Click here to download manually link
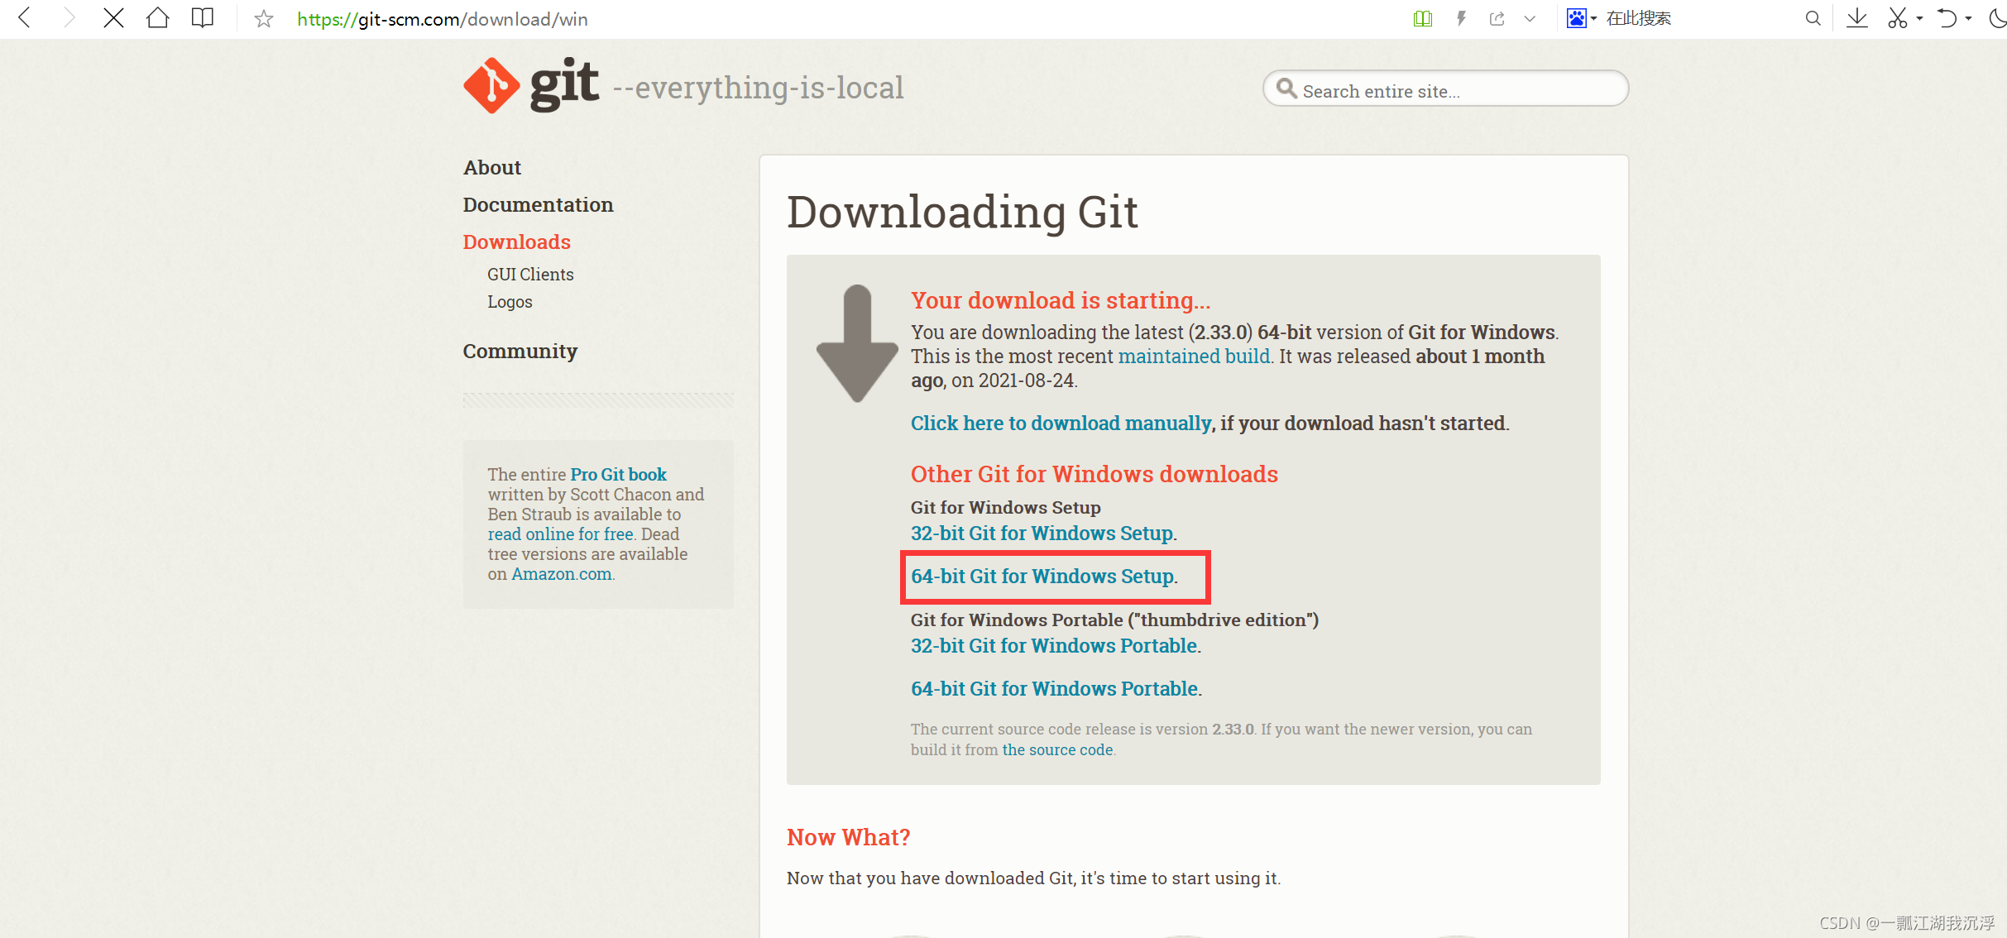Image resolution: width=2007 pixels, height=938 pixels. pos(1061,423)
